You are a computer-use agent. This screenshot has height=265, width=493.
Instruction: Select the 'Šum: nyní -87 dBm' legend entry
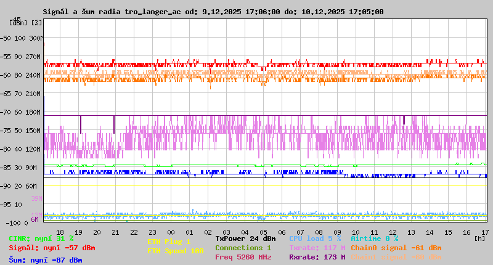[x=46, y=260]
